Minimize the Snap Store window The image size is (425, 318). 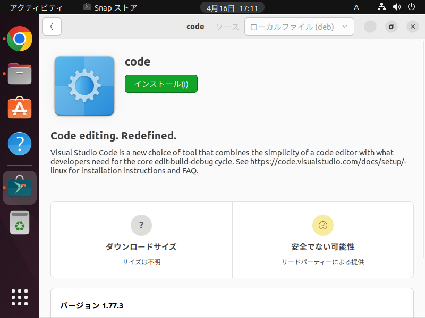370,26
